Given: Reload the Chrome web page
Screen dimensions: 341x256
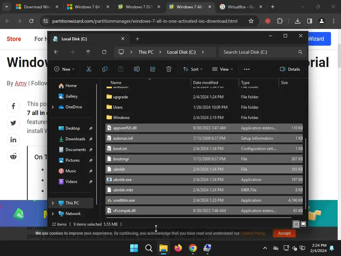Looking at the screenshot, I should [x=31, y=21].
